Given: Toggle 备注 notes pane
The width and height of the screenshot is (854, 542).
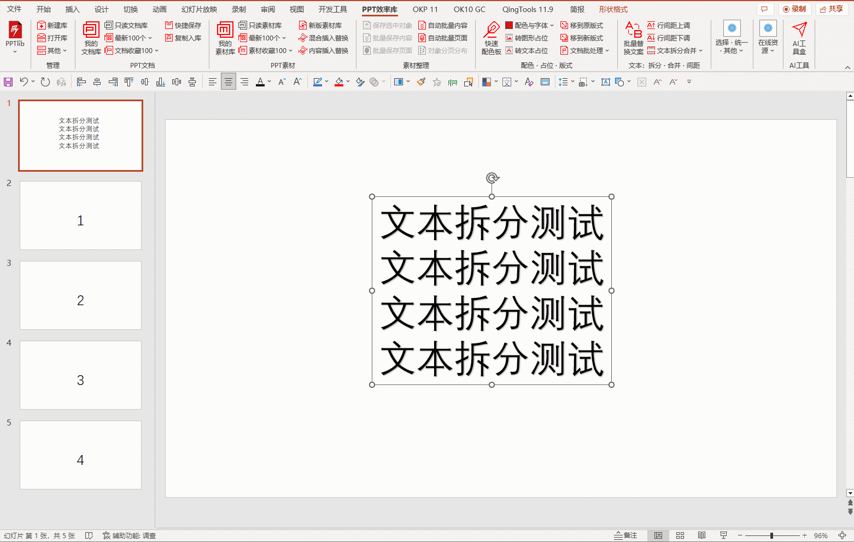Looking at the screenshot, I should (626, 535).
